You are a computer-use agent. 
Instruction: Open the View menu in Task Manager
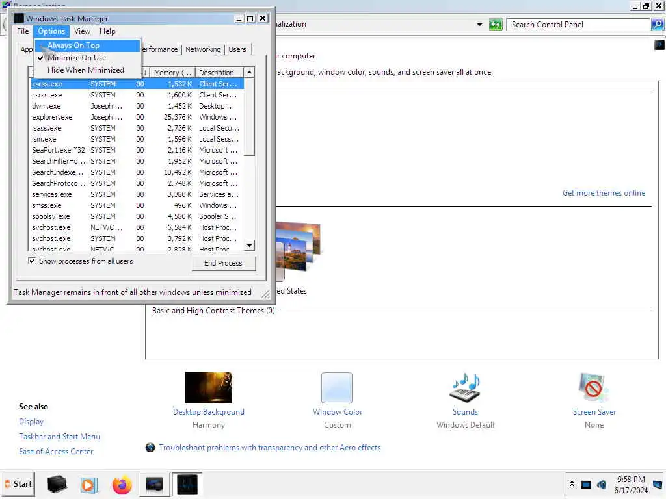click(x=82, y=31)
